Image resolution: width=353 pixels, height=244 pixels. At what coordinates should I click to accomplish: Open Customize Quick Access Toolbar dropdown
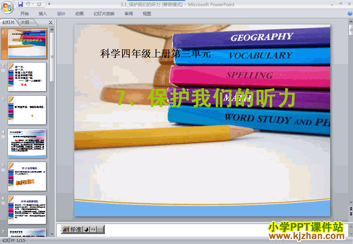click(49, 4)
